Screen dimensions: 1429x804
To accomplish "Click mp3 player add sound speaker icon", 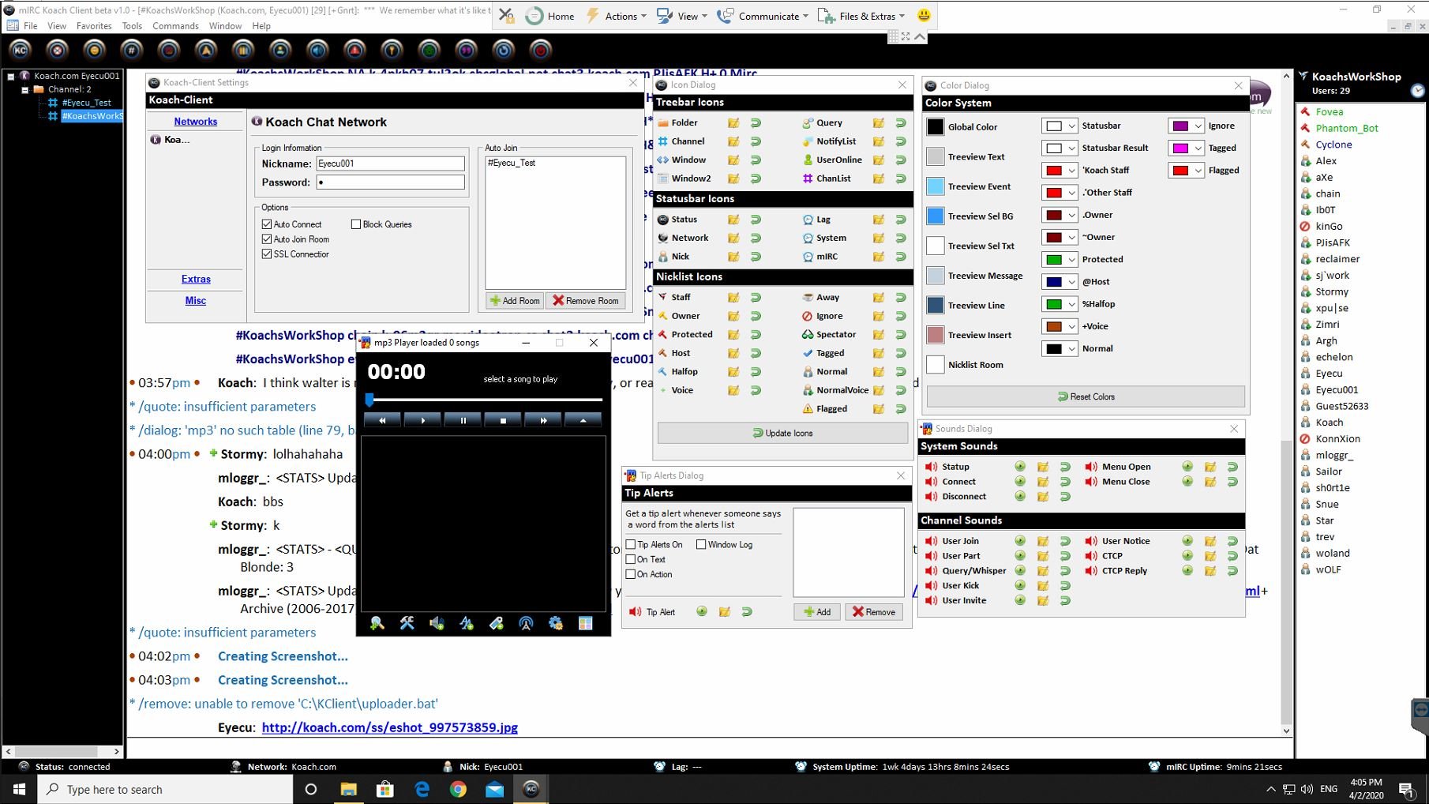I will (437, 623).
